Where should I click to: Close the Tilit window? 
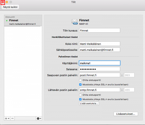pos(3,2)
